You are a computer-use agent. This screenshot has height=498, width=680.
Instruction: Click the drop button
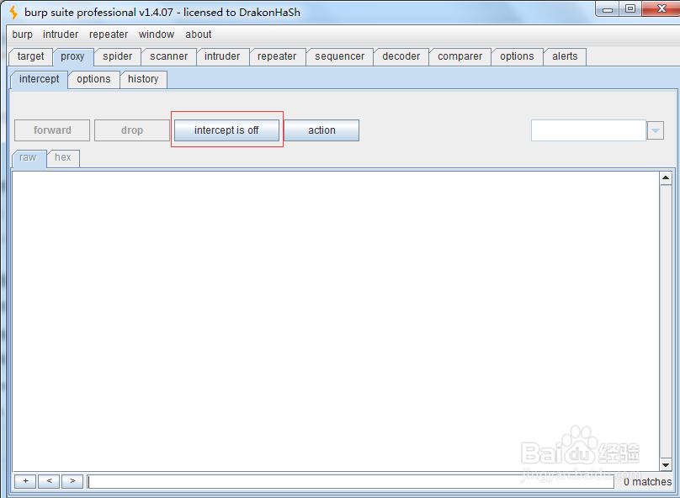tap(132, 130)
